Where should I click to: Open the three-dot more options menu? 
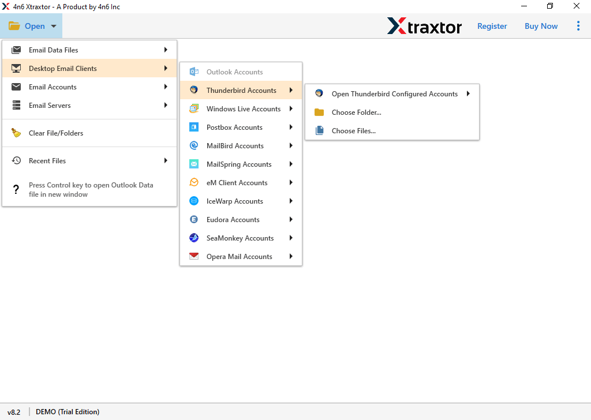coord(578,26)
